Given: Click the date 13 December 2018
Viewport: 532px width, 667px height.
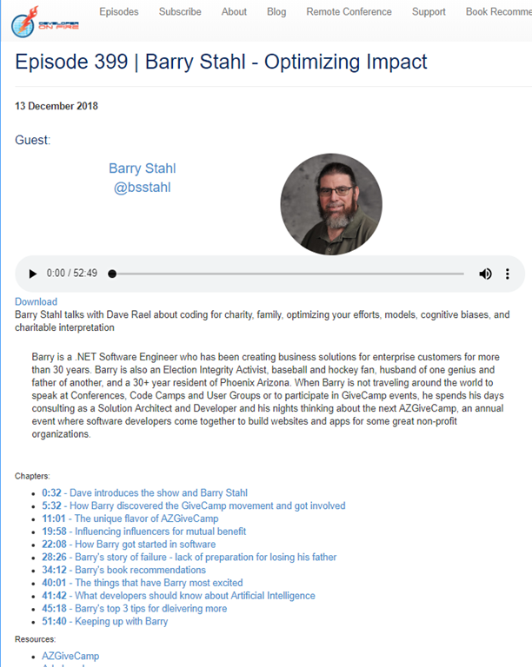Looking at the screenshot, I should 57,106.
